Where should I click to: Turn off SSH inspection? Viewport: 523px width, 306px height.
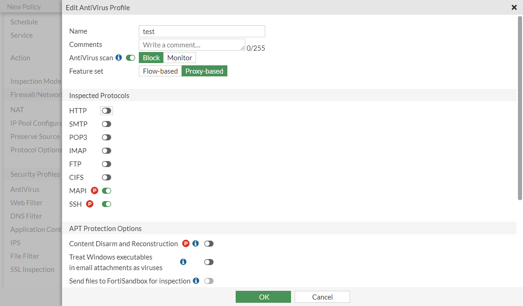click(106, 204)
